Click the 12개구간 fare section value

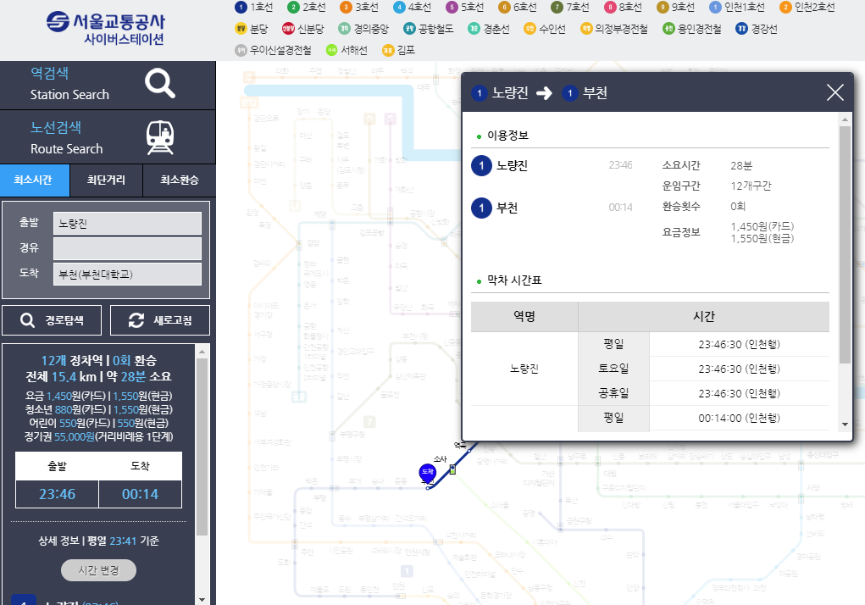coord(751,186)
